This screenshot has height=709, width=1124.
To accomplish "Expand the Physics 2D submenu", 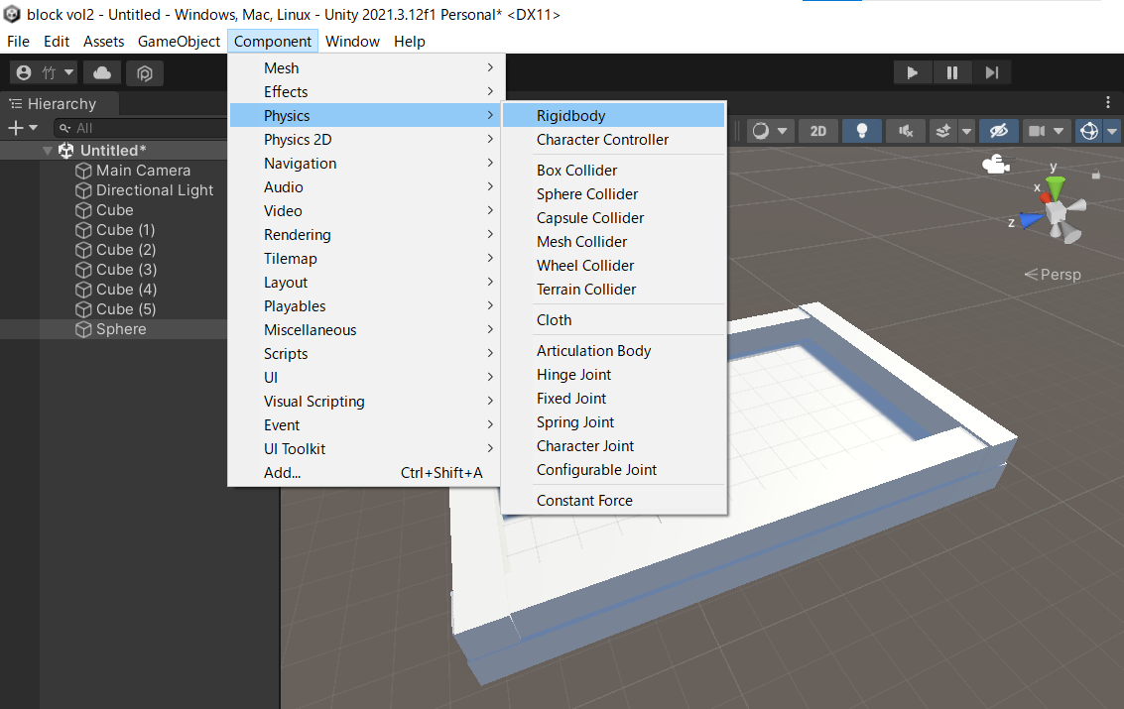I will click(x=366, y=140).
